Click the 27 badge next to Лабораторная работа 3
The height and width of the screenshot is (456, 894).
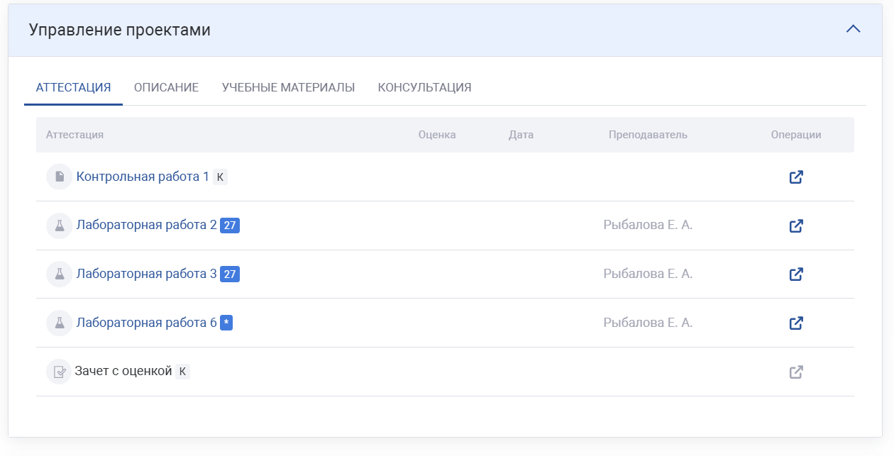tap(230, 274)
